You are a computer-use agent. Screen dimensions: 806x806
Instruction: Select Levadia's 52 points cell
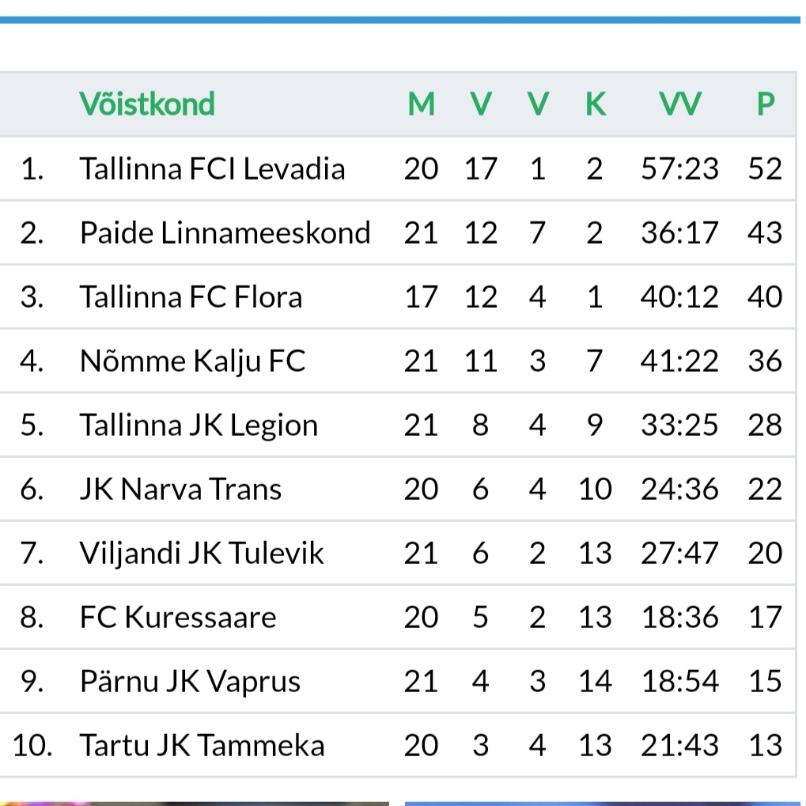pyautogui.click(x=765, y=168)
